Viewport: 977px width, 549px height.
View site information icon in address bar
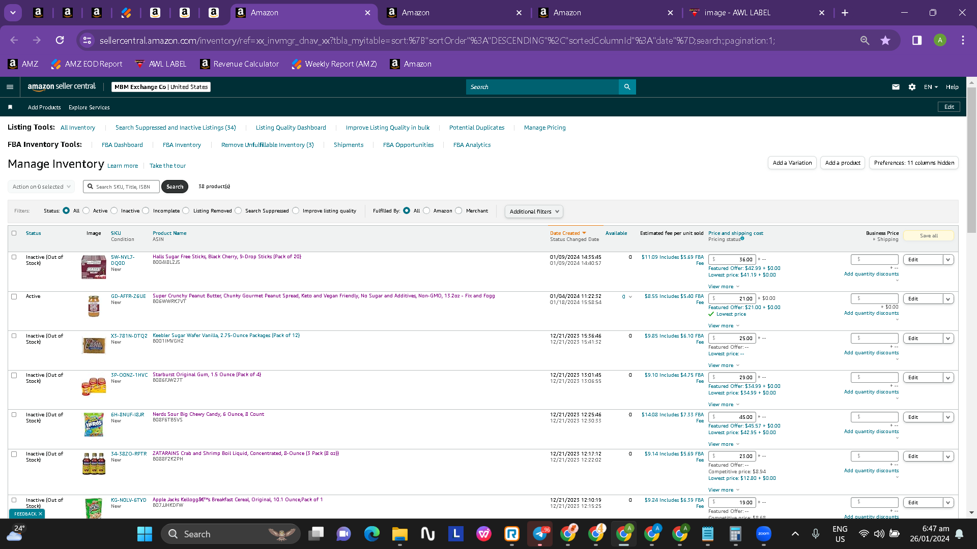pos(88,40)
